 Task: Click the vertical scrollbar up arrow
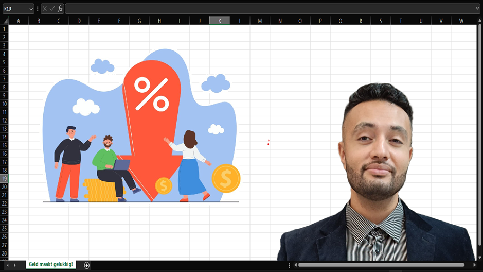(x=479, y=21)
